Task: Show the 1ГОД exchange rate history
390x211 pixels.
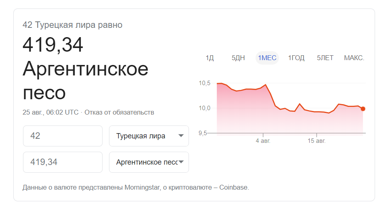Action: tap(296, 58)
